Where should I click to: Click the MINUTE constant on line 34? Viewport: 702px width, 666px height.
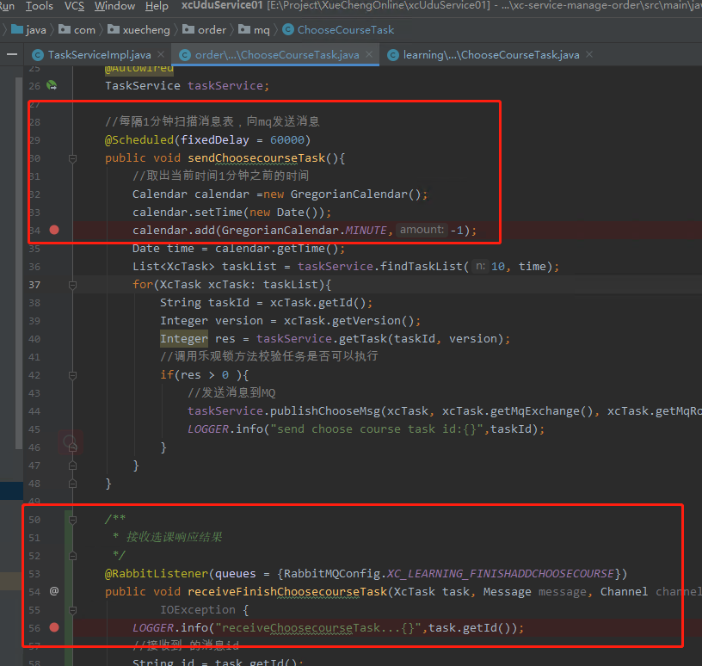(x=366, y=231)
